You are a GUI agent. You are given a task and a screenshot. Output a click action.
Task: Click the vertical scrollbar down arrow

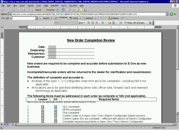point(178,113)
